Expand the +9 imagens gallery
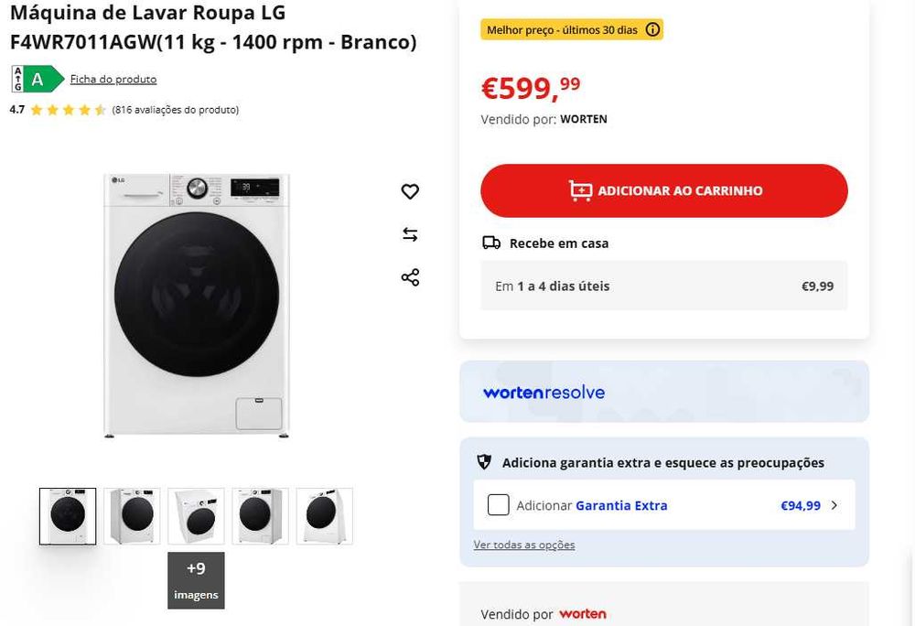 tap(196, 580)
